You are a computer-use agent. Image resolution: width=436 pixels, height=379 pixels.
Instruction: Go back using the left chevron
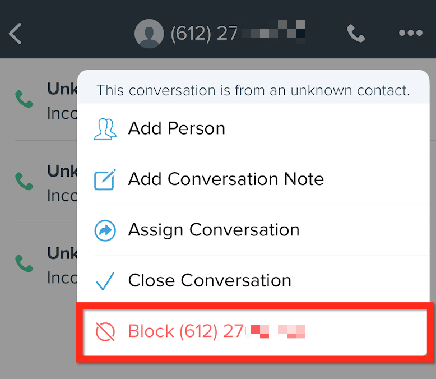15,34
